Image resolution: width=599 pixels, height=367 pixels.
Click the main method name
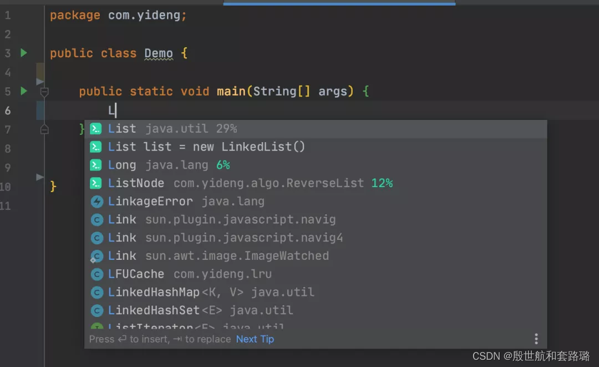click(x=232, y=92)
